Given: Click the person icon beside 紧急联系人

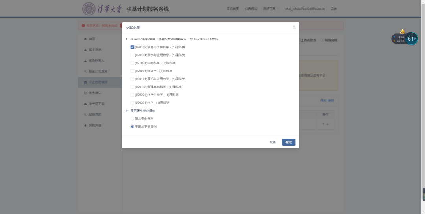Looking at the screenshot, I should 85,60.
